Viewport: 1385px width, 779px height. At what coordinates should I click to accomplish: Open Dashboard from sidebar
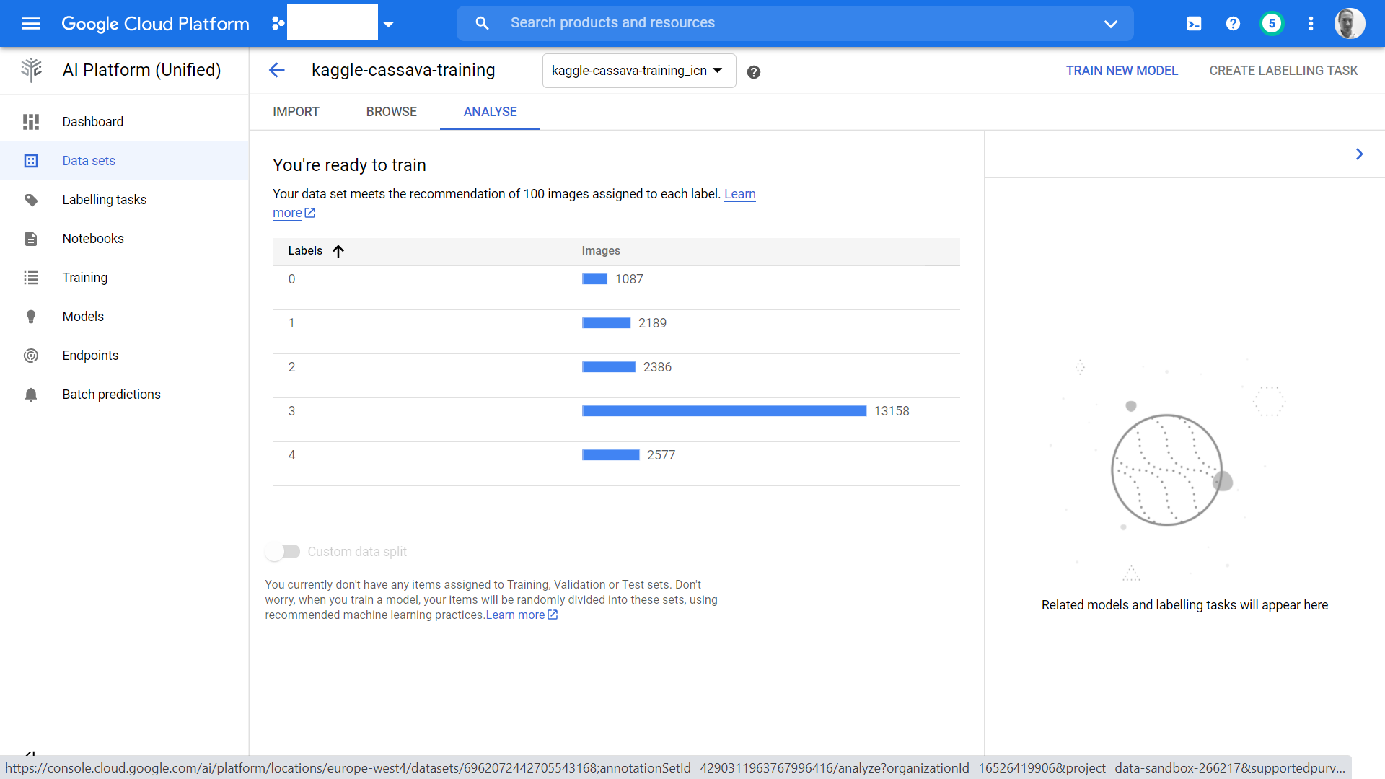pyautogui.click(x=92, y=122)
